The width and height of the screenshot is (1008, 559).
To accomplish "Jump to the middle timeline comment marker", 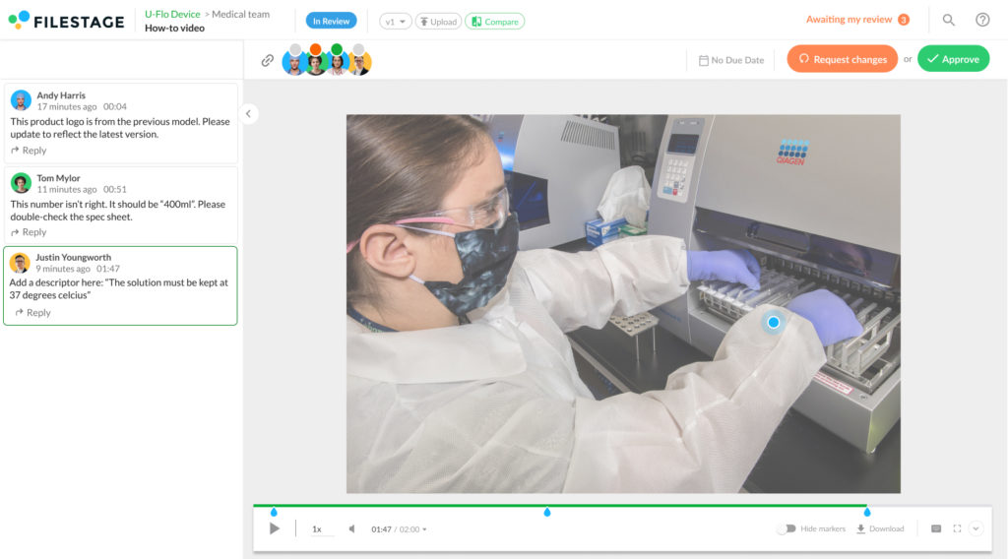I will [547, 512].
